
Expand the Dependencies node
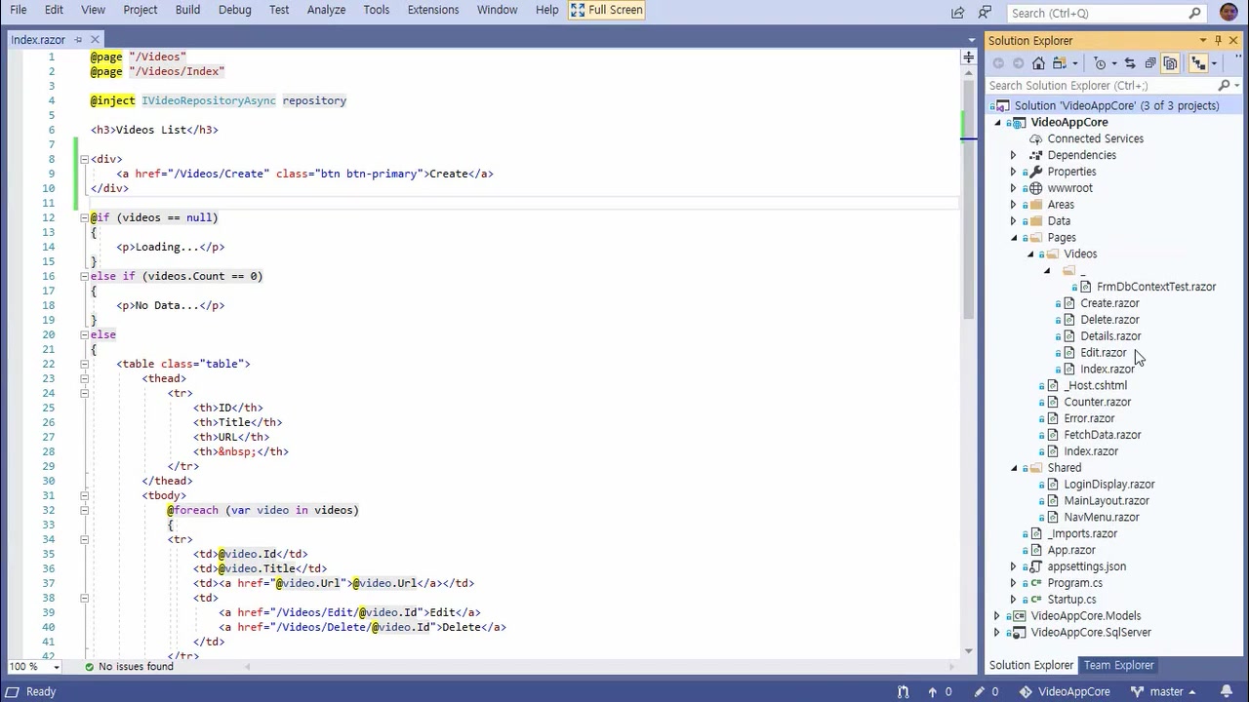[x=1013, y=155]
